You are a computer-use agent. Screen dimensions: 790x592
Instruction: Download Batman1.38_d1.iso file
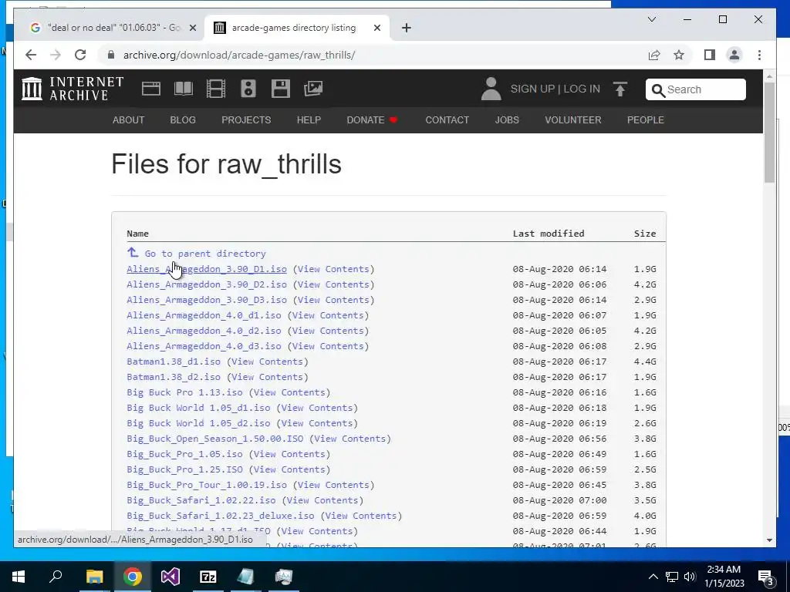coord(174,362)
